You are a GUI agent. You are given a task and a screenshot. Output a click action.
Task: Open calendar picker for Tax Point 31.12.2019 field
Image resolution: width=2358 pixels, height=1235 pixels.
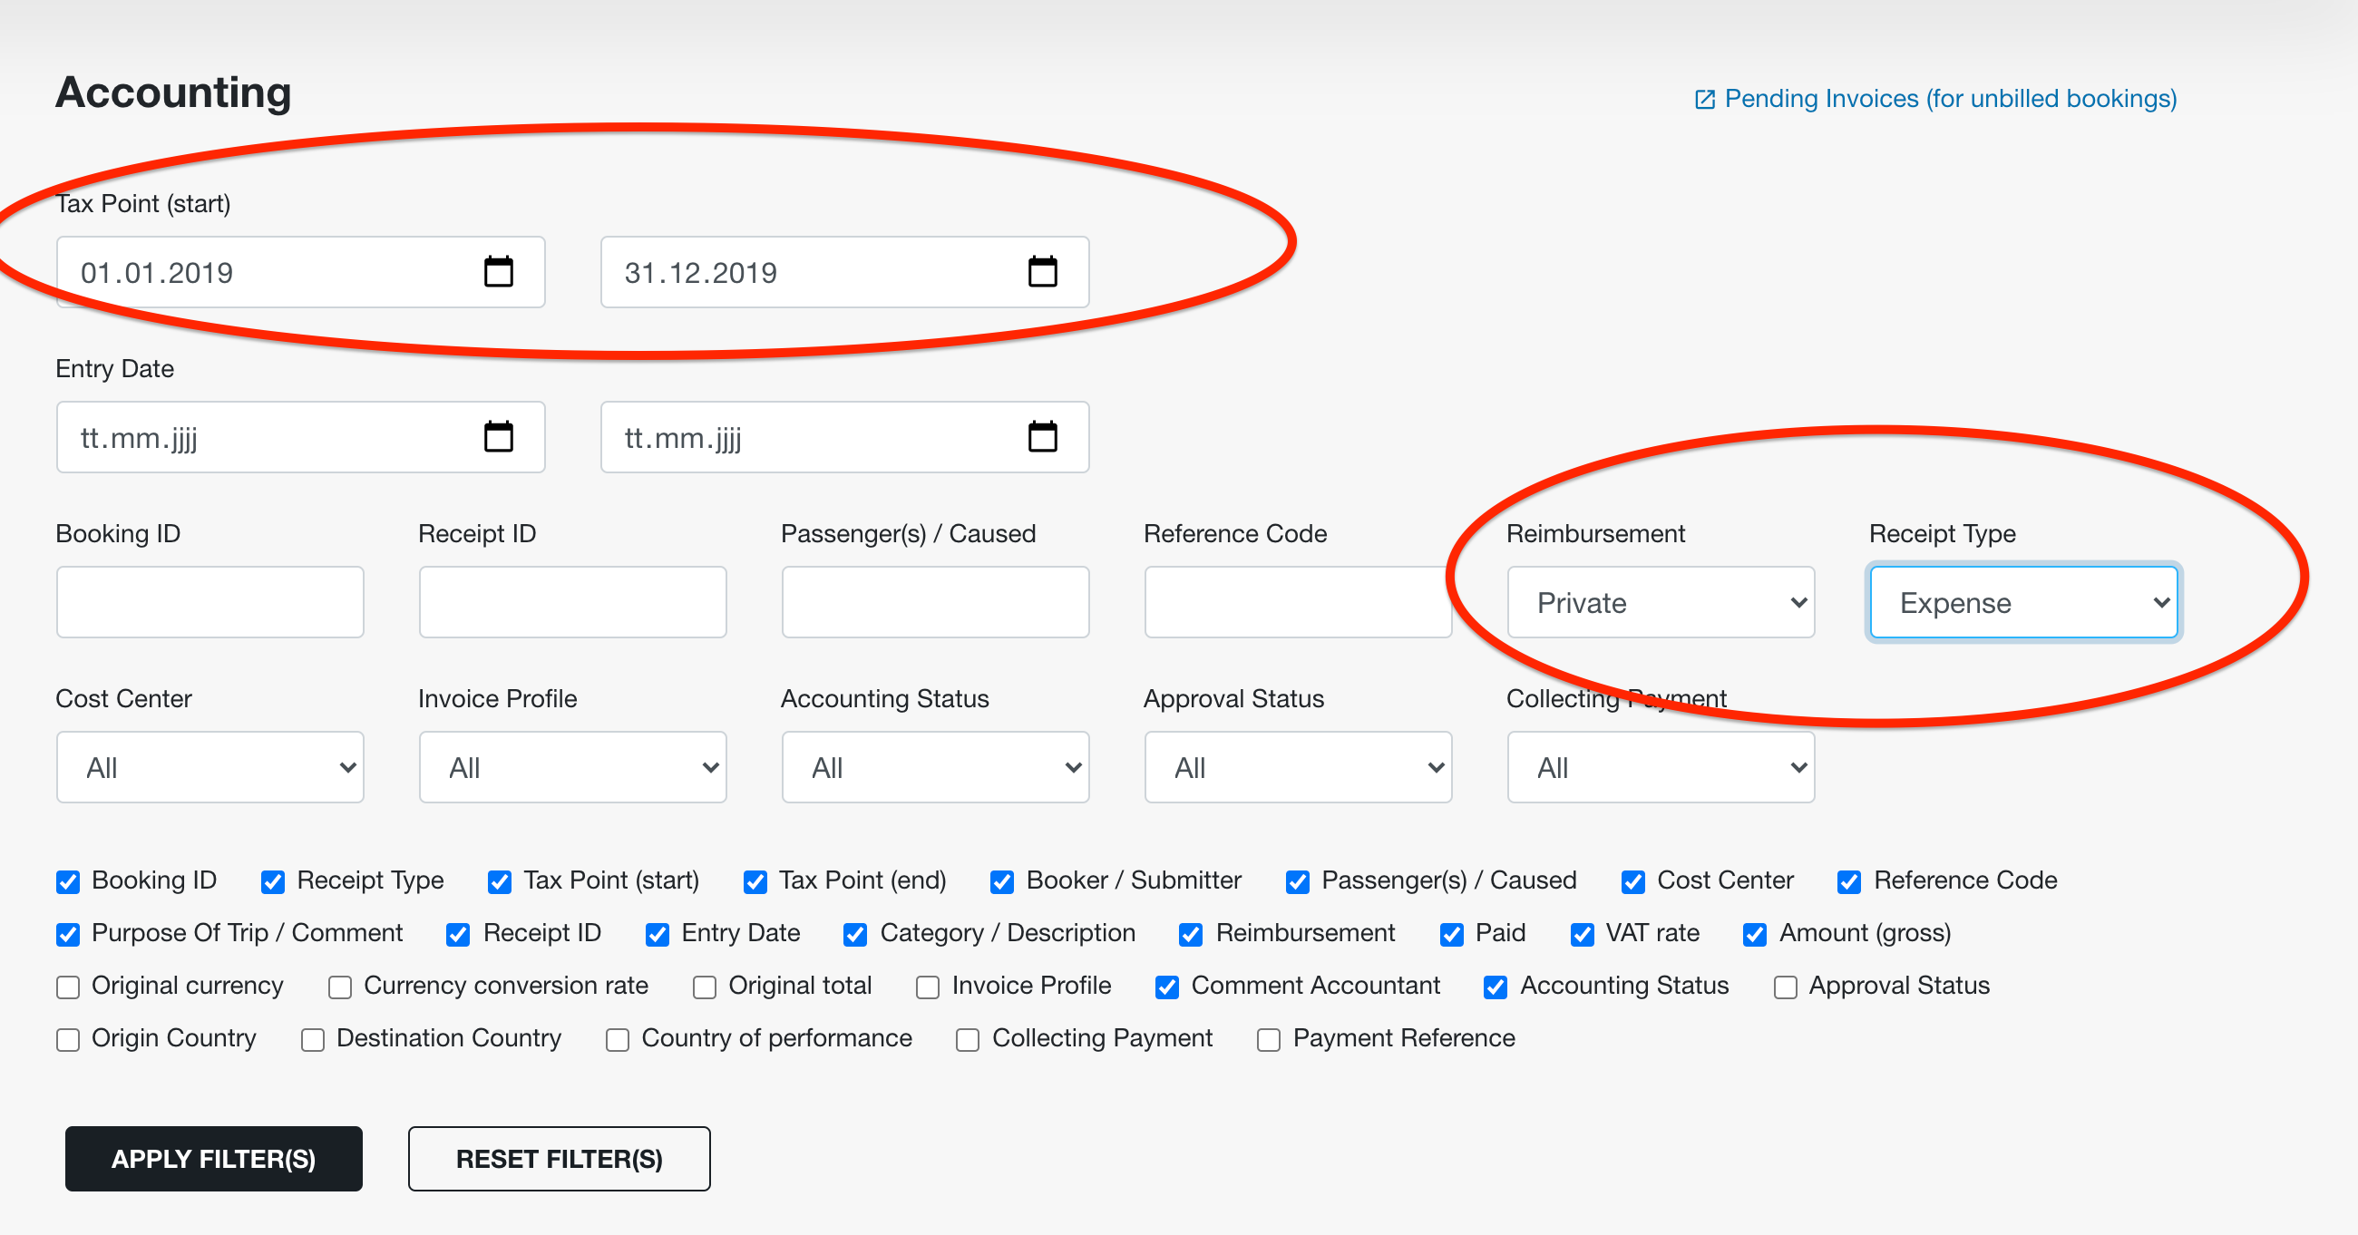point(1042,272)
